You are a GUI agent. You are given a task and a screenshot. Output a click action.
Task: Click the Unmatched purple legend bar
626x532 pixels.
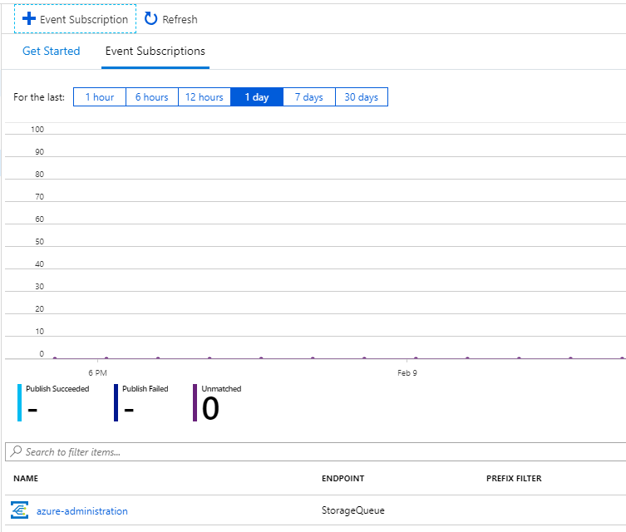195,402
